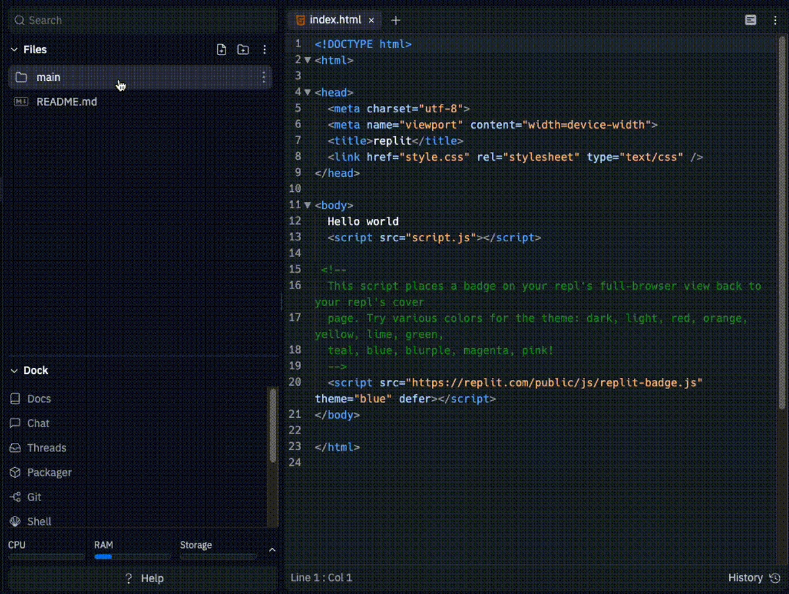Add a new editor tab with plus icon
This screenshot has height=594, width=789.
pos(396,20)
